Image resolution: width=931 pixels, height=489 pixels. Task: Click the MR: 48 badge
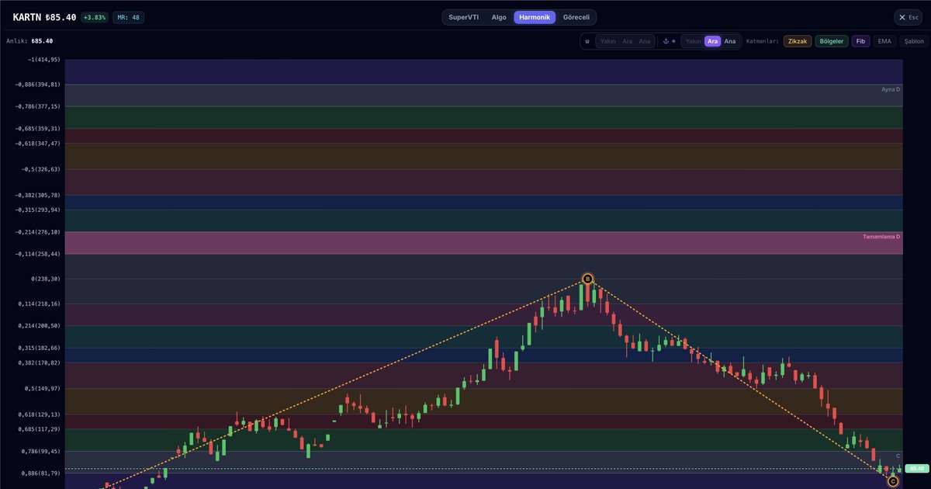coord(128,17)
